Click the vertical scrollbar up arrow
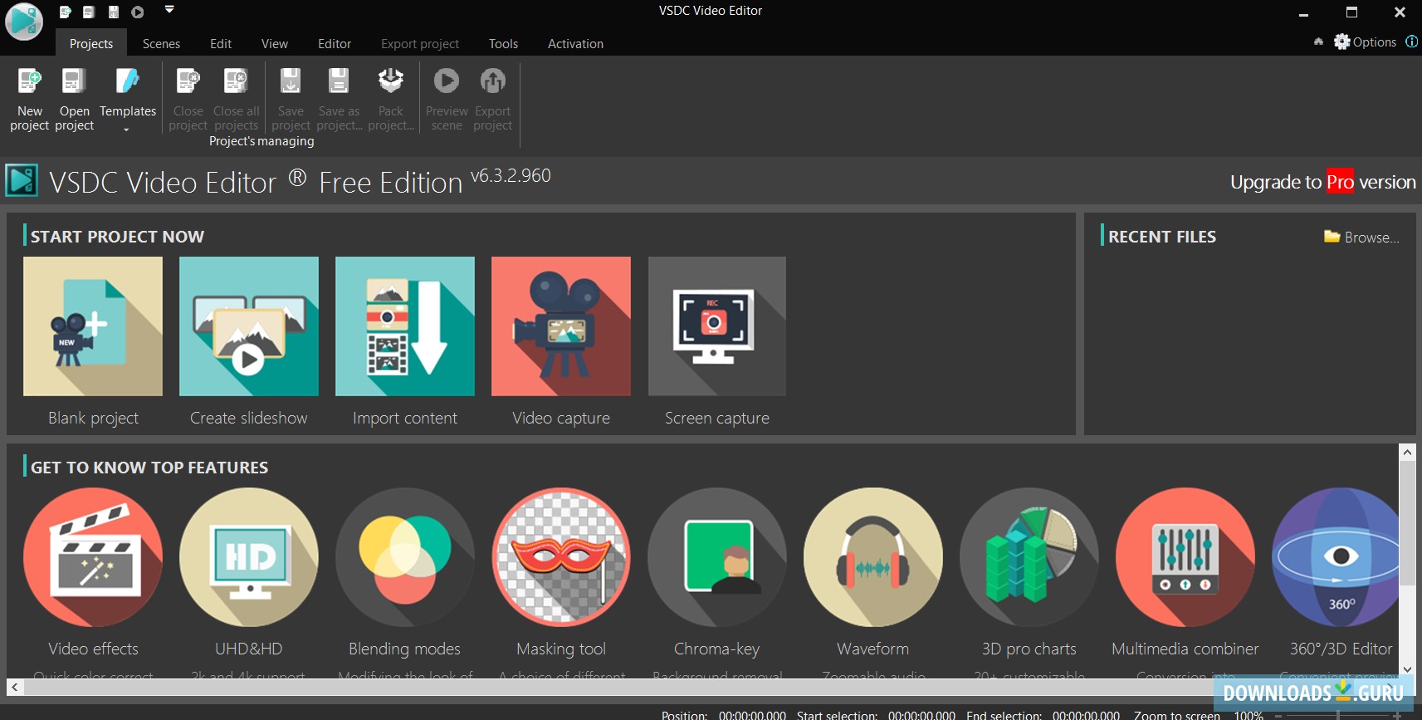The height and width of the screenshot is (720, 1422). pyautogui.click(x=1407, y=453)
